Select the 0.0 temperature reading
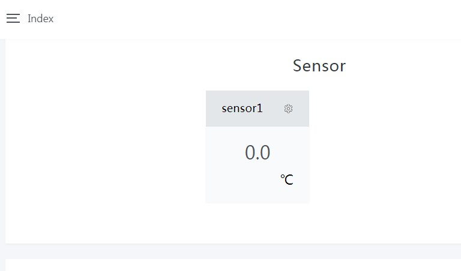Image resolution: width=461 pixels, height=271 pixels. [x=258, y=153]
